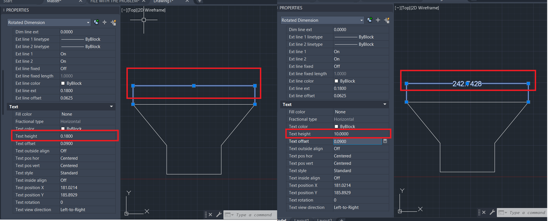Click Quick Select icon in left Properties panel

[x=113, y=22]
